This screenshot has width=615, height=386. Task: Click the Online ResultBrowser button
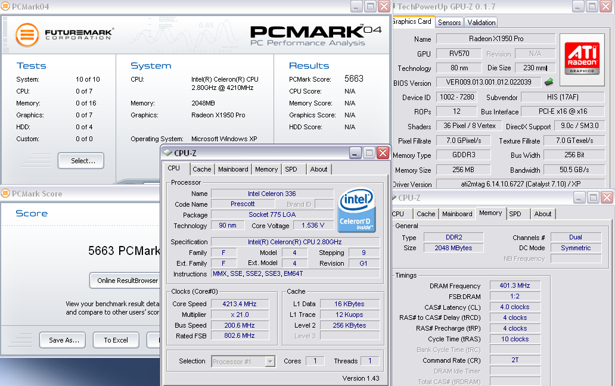click(125, 281)
